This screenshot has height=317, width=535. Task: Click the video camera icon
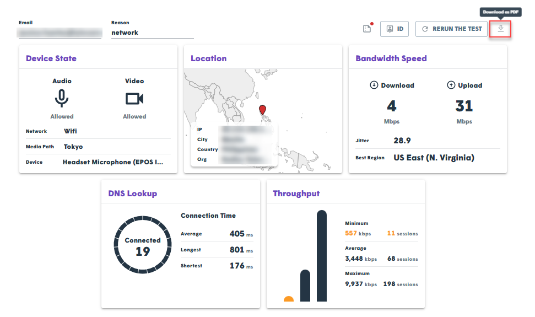coord(134,99)
